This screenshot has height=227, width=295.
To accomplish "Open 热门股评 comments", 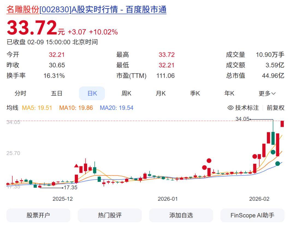I will 110,215.
